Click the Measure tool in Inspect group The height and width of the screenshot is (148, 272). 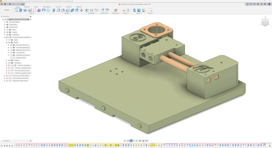124,10
